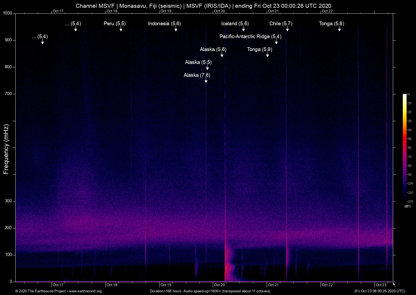
Task: Click 'Oct 20' on the top time axis
Action: pos(220,11)
